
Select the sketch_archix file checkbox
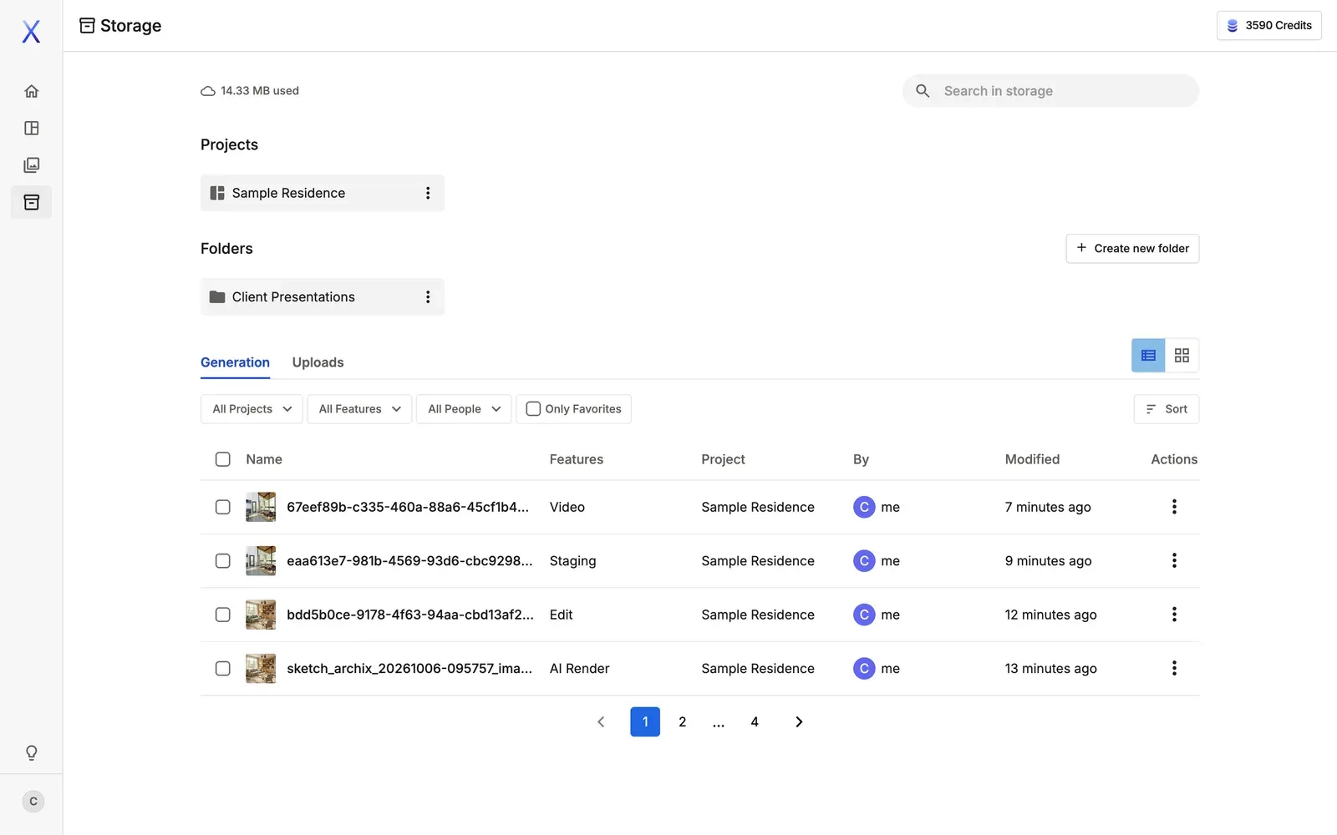coord(223,668)
